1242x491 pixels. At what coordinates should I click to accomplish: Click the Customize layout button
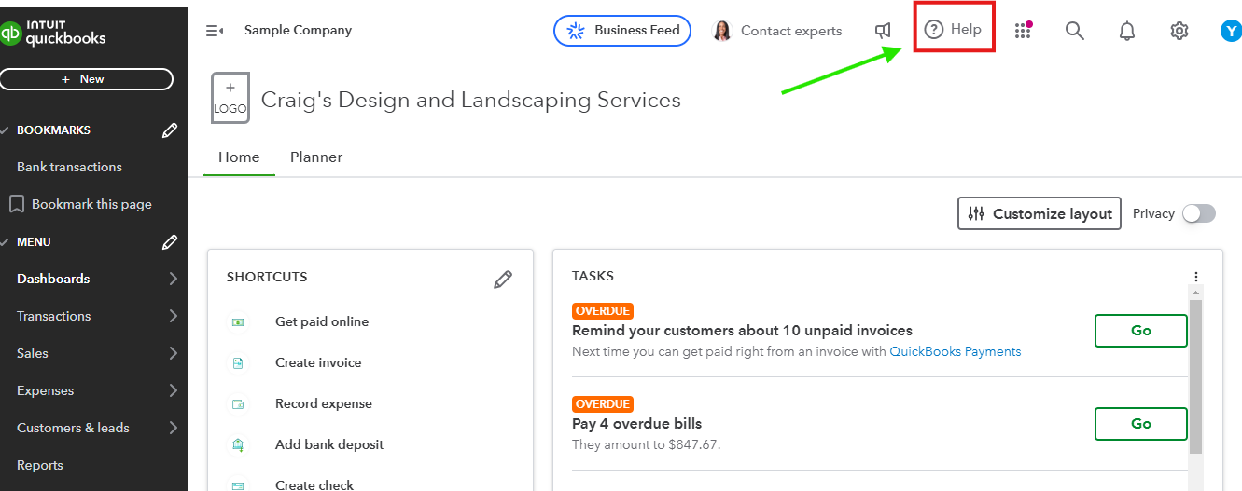[x=1040, y=213]
